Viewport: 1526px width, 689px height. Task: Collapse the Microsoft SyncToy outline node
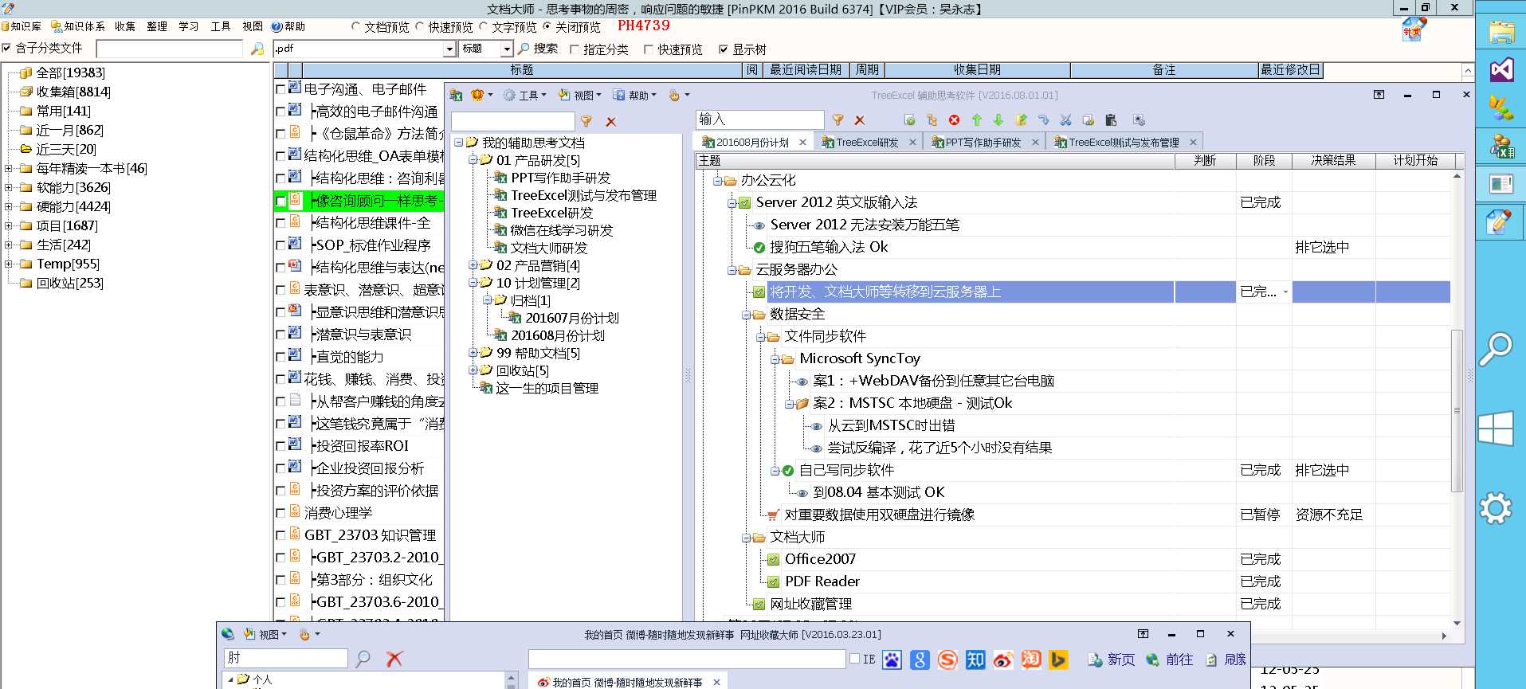(x=775, y=359)
